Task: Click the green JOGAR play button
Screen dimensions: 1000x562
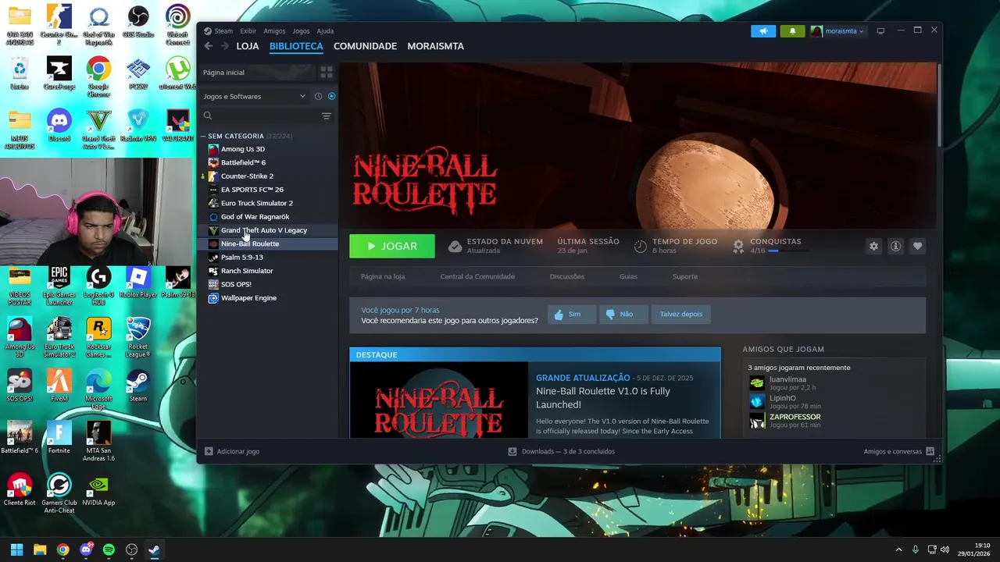Action: (392, 246)
